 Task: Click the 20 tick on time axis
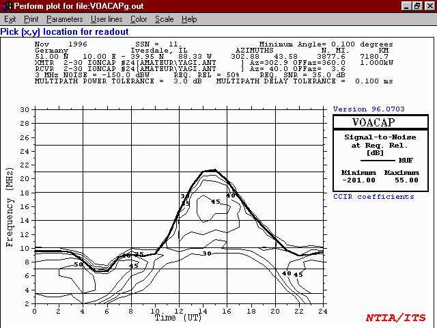pos(275,311)
